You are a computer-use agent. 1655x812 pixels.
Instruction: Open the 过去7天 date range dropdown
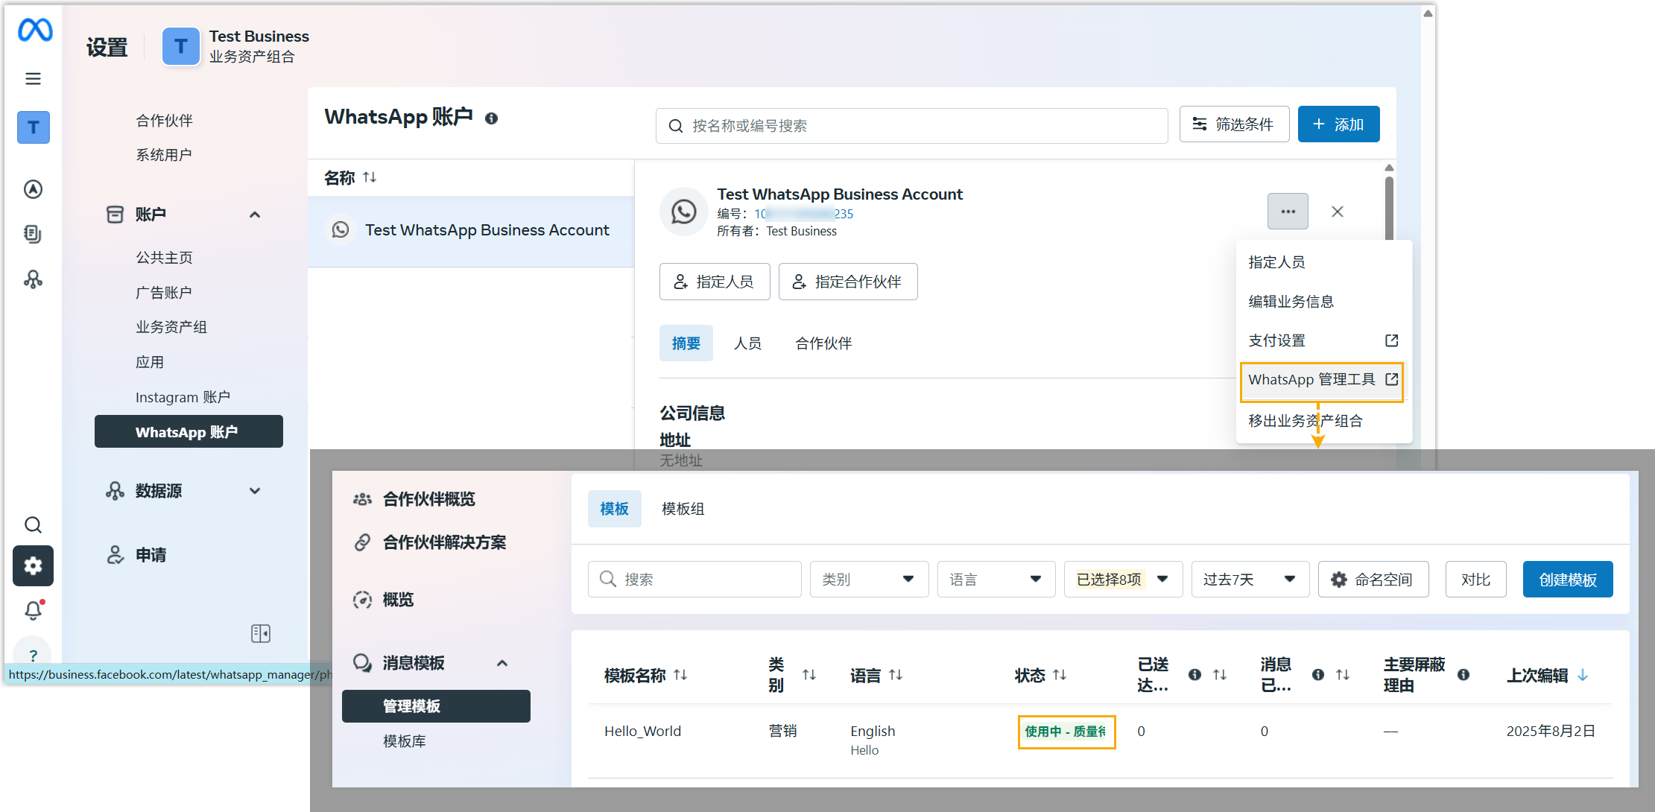1250,580
